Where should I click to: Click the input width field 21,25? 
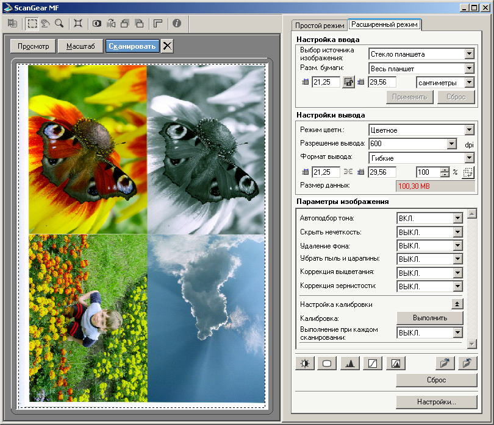point(326,82)
